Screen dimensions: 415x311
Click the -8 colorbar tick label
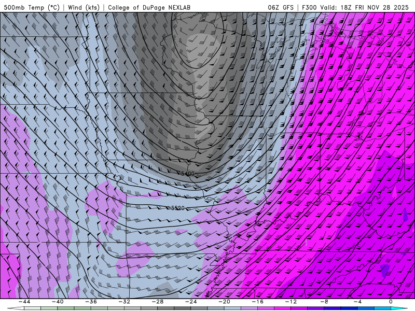pyautogui.click(x=325, y=302)
